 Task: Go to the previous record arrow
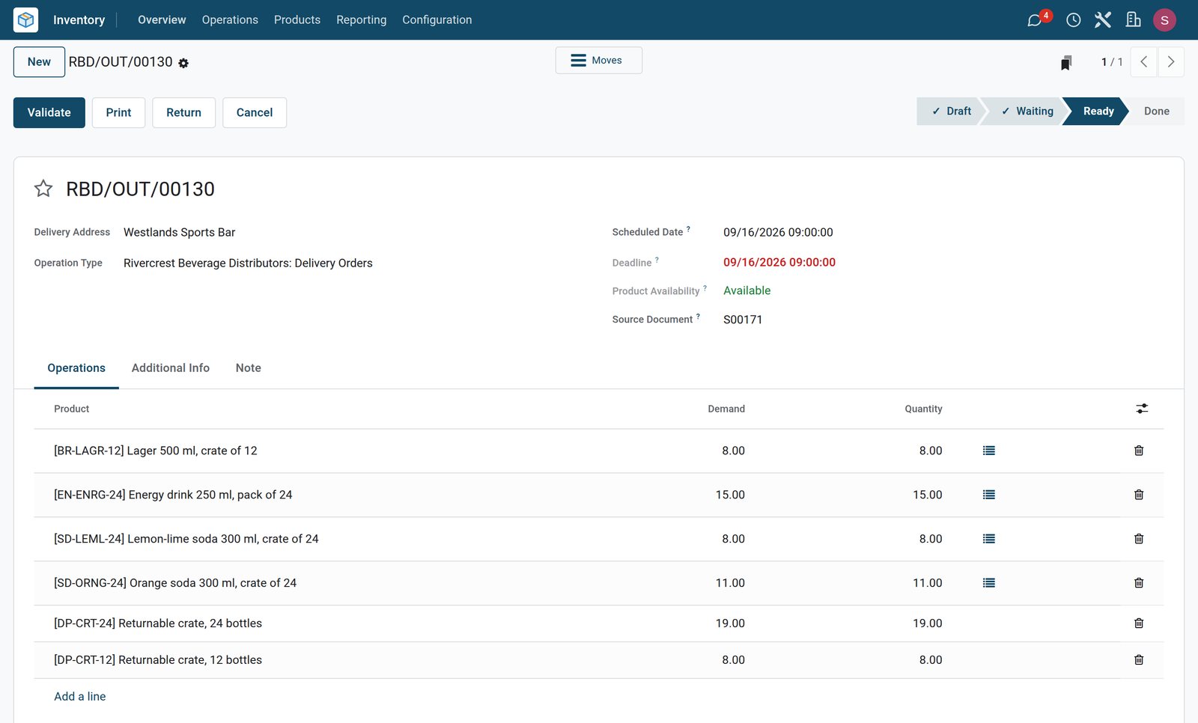pos(1144,62)
